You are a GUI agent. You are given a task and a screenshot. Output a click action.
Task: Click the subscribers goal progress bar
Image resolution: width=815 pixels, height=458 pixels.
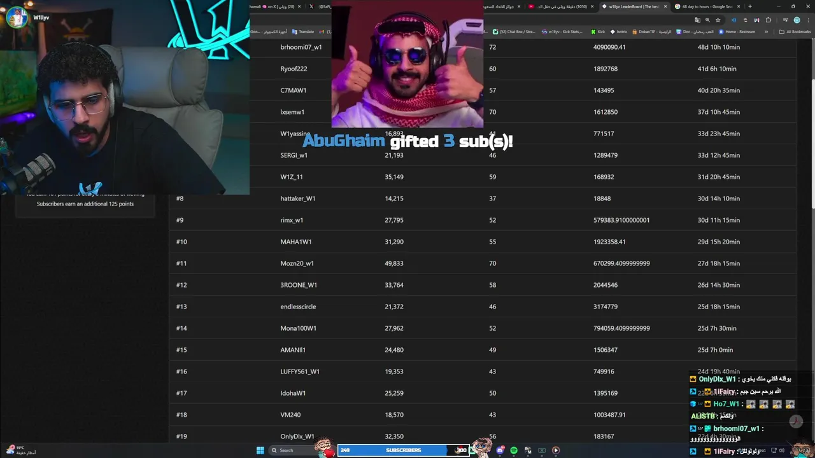(403, 450)
